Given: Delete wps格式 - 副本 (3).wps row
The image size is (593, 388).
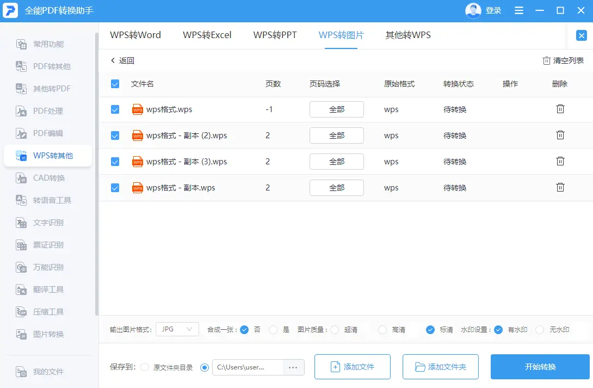Looking at the screenshot, I should pyautogui.click(x=560, y=161).
